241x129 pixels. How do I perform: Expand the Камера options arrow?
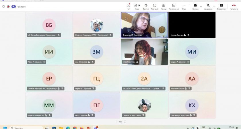(201, 7)
